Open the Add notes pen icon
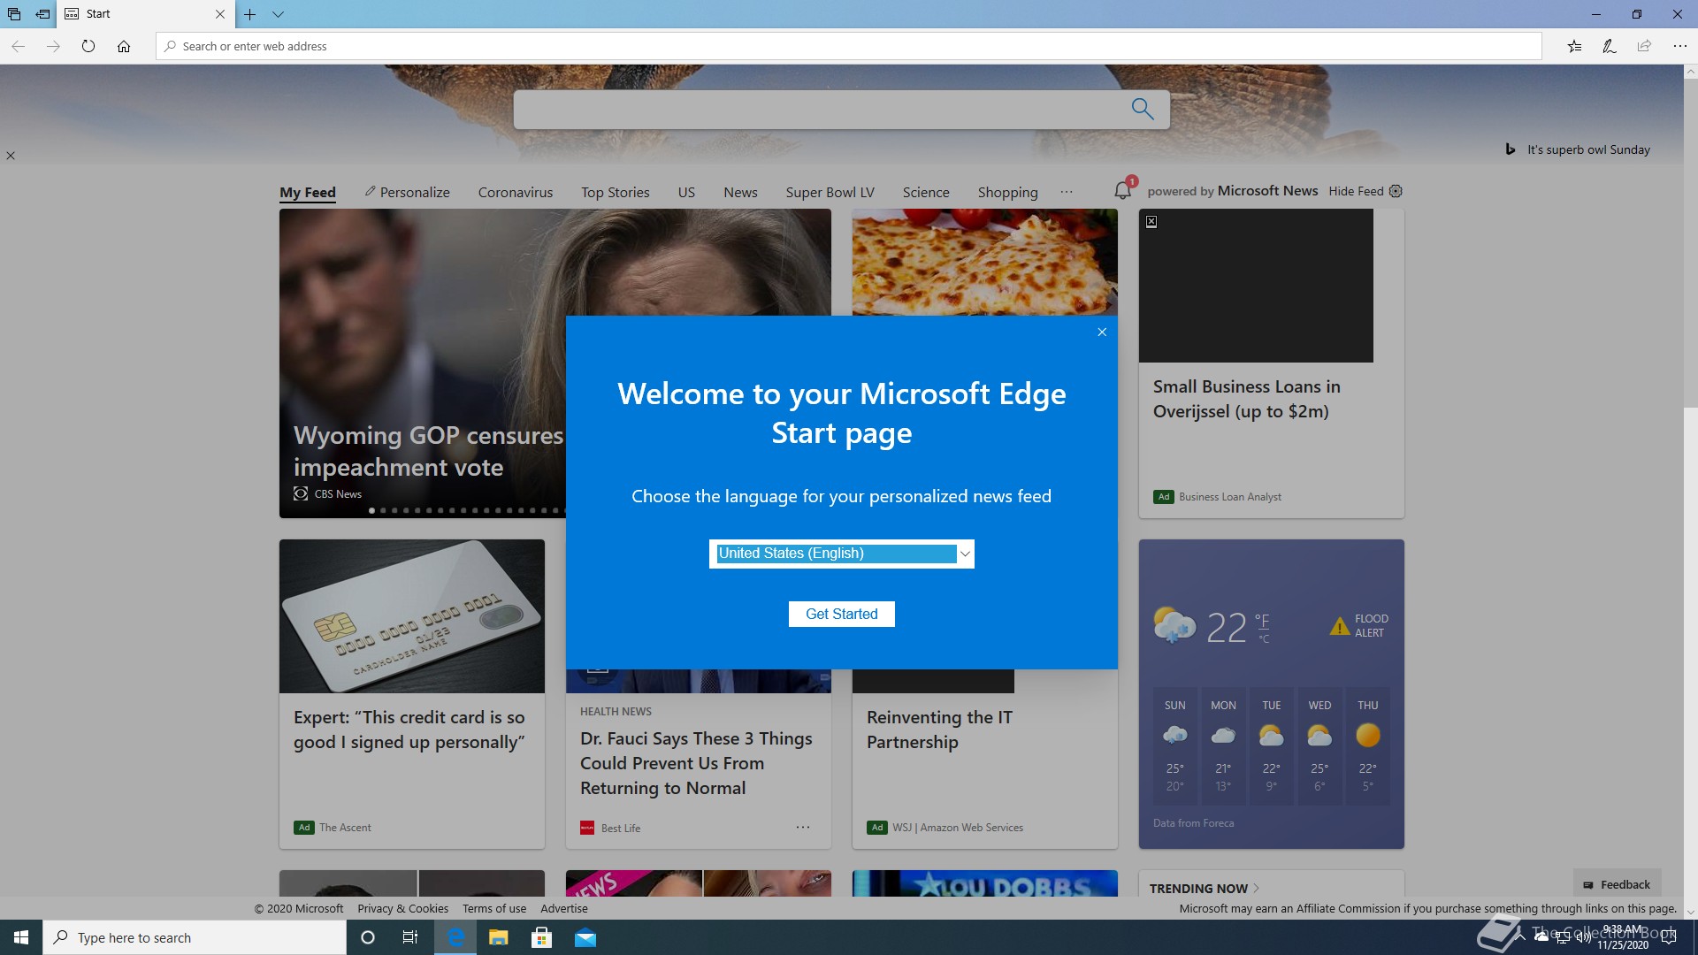This screenshot has height=955, width=1698. [x=1610, y=46]
